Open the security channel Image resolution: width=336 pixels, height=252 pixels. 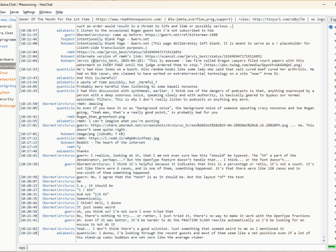(7, 99)
